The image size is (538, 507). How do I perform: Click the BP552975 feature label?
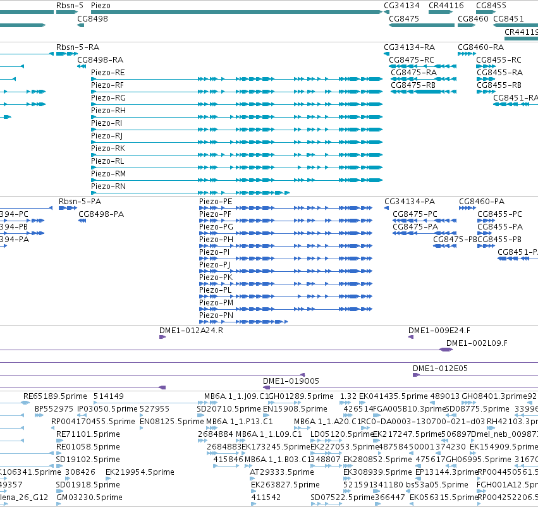coord(54,409)
